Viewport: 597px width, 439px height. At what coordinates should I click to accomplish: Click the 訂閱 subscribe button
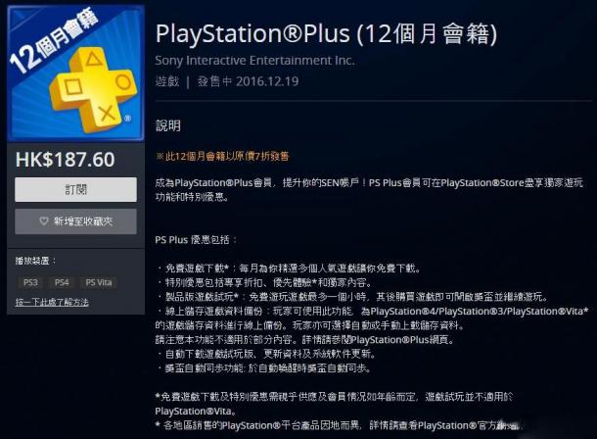(75, 189)
